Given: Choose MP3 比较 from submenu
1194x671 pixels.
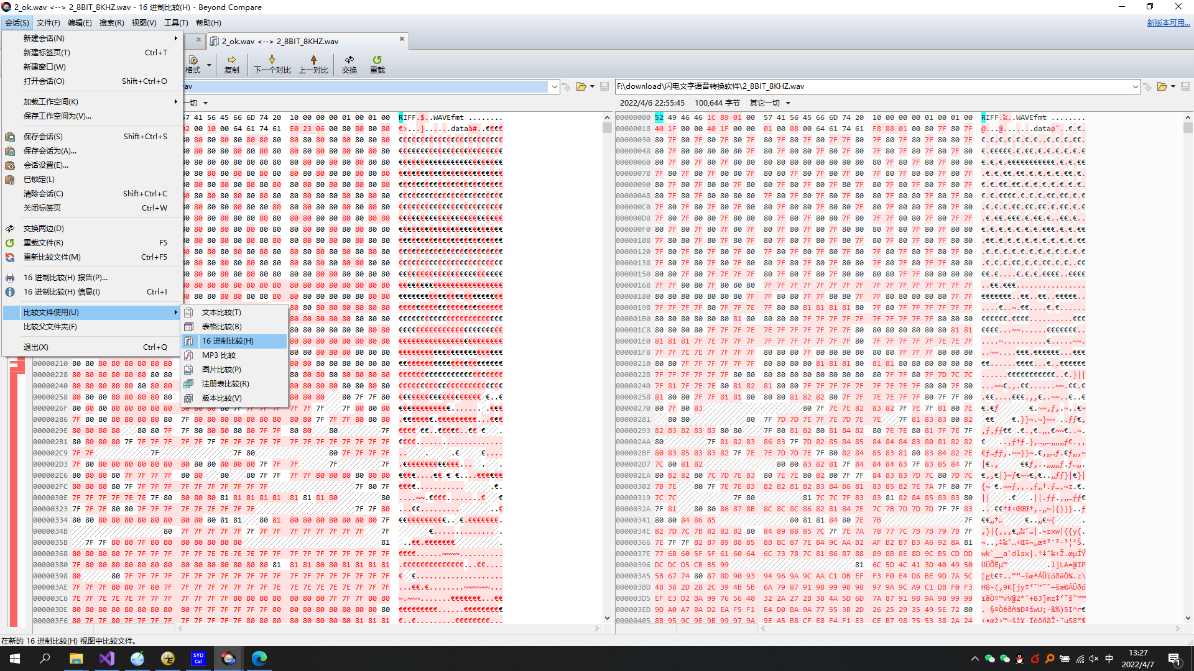Looking at the screenshot, I should coord(218,355).
